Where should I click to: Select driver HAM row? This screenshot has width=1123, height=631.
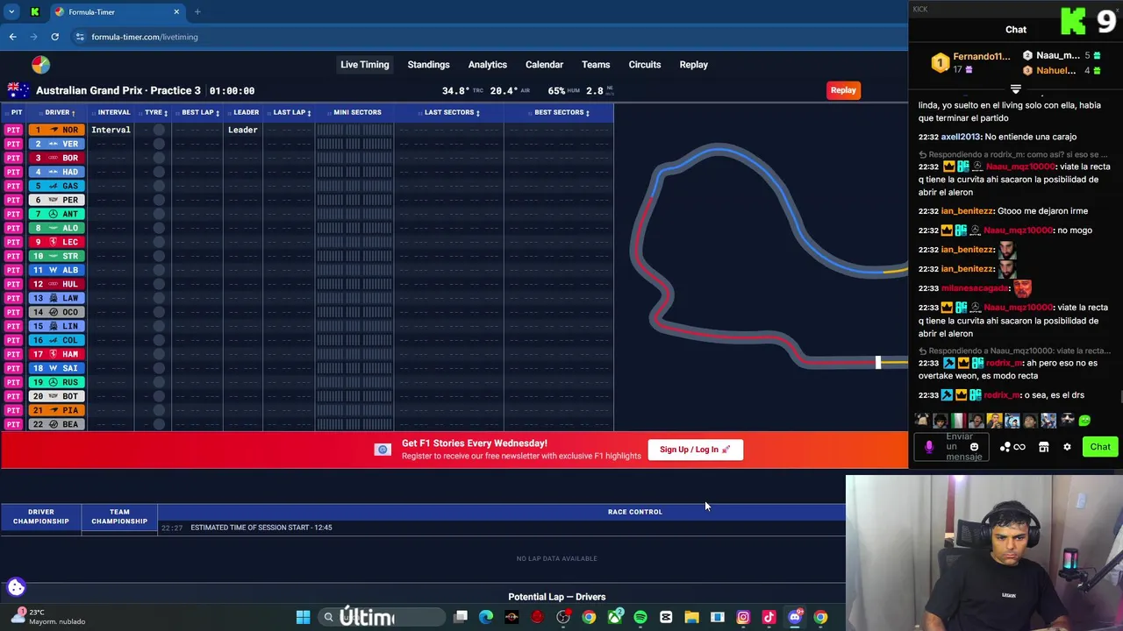[57, 354]
